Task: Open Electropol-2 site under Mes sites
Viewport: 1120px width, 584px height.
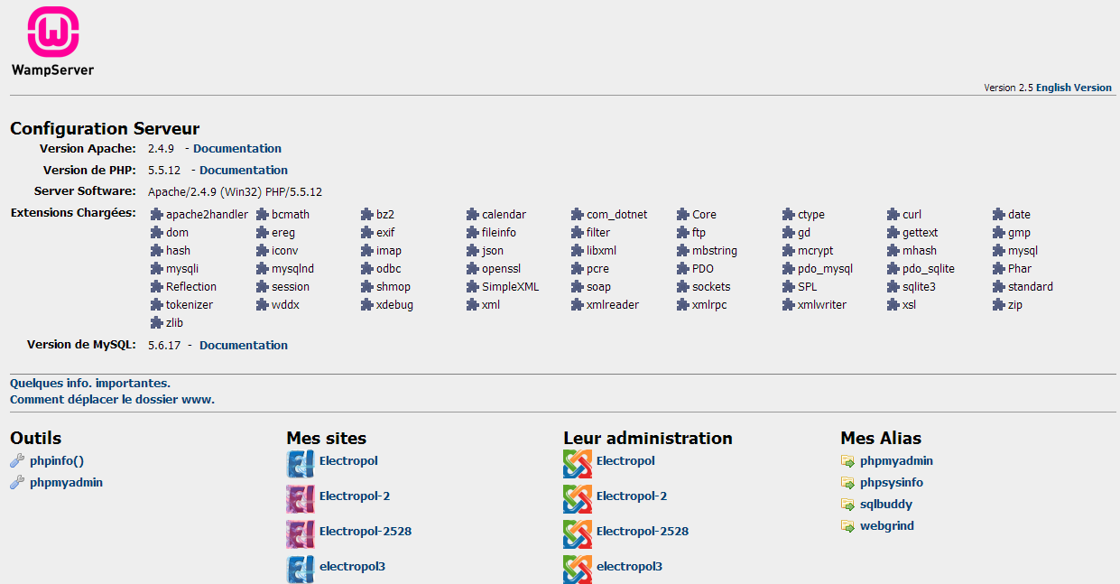Action: coord(355,496)
